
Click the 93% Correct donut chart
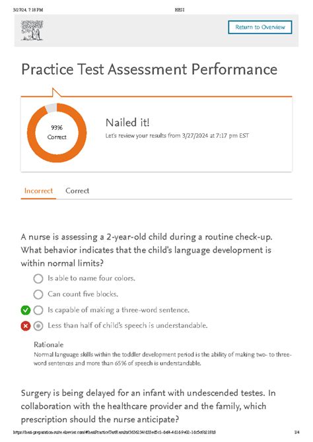57,133
